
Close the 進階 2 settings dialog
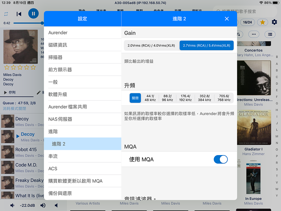[227, 19]
